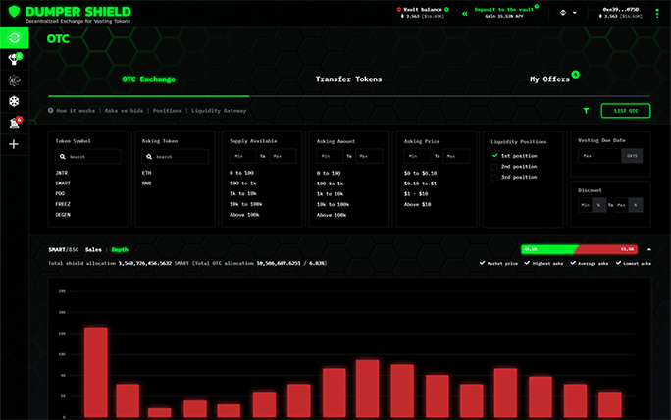Screen dimensions: 671x420
Task: Toggle the Average asks checkbox
Action: [x=573, y=263]
